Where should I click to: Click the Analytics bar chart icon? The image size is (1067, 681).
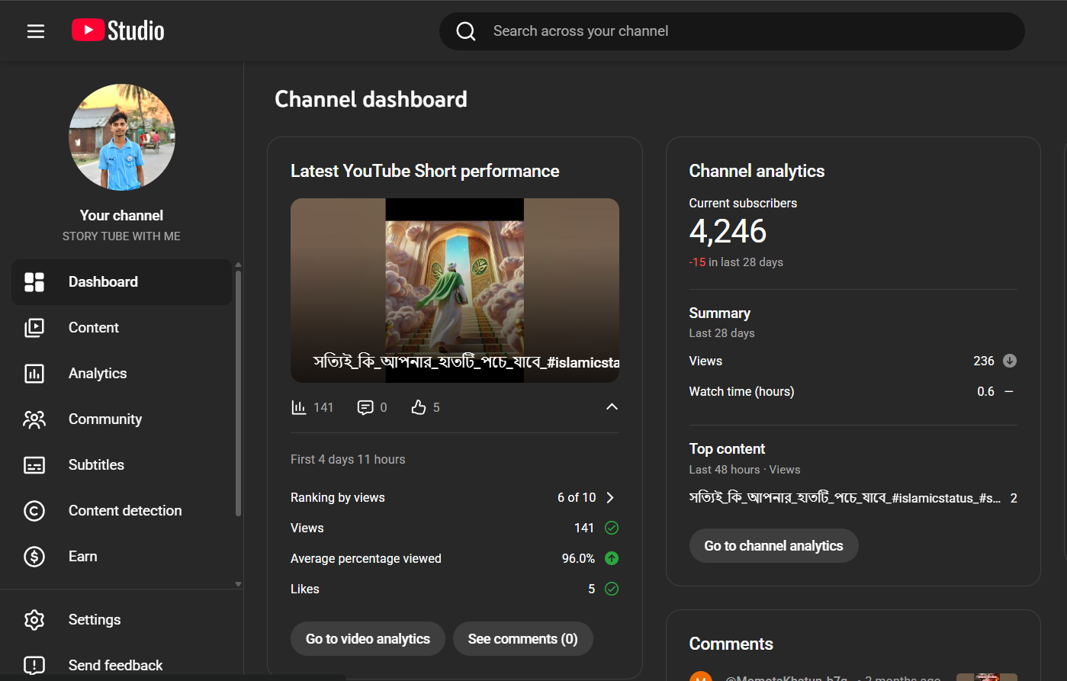click(34, 374)
